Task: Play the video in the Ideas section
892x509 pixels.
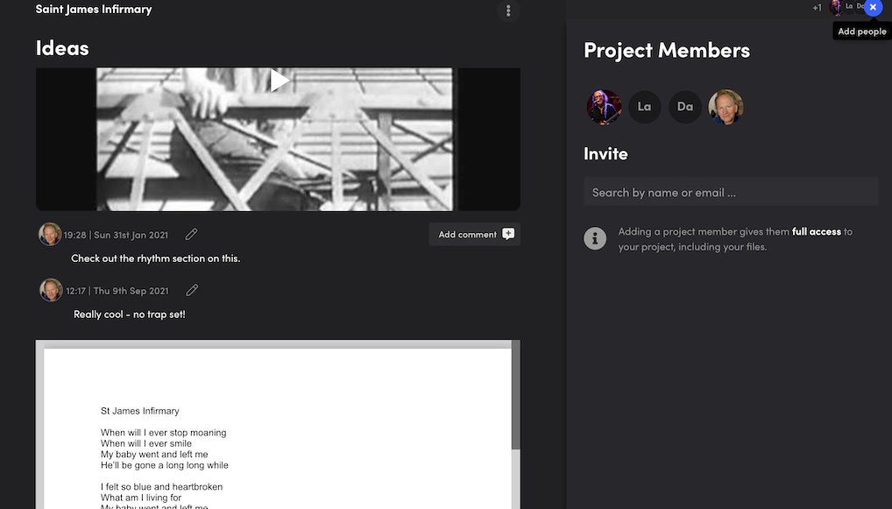Action: [x=279, y=81]
